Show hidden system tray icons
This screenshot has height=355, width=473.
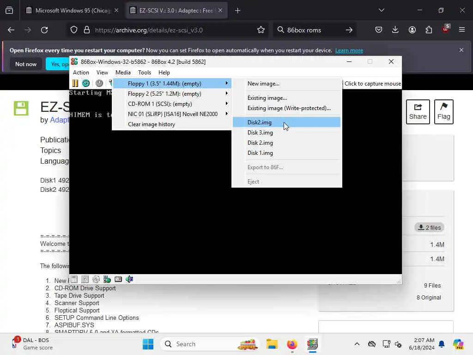coord(357,344)
